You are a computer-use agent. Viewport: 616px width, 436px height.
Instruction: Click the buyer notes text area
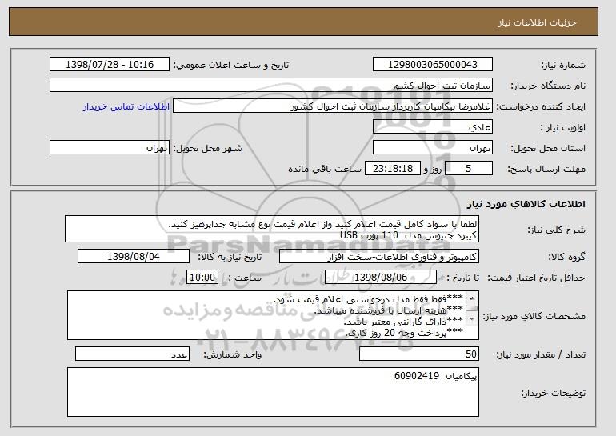click(273, 392)
